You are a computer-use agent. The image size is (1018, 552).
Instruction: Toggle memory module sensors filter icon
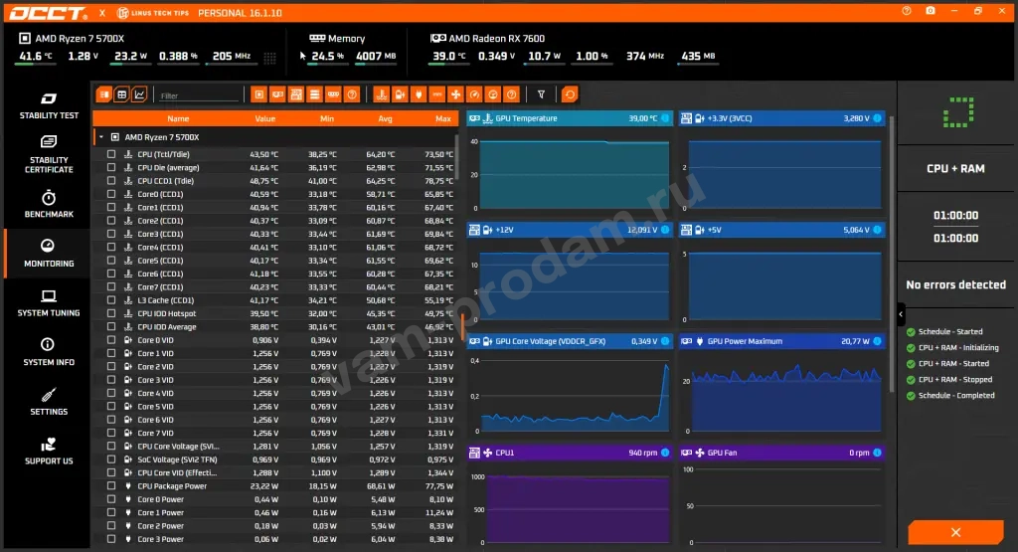pos(333,94)
